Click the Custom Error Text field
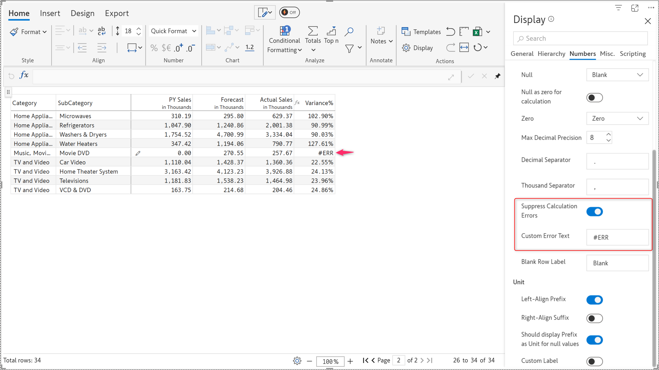 617,237
